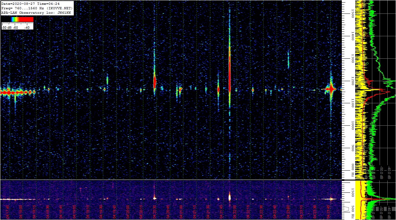396x220 pixels.
Task: Click the 1200 frequency axis label
Action: pos(352,81)
